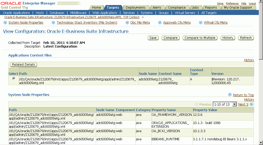Switch to the Home tab
This screenshot has height=145, width=263.
[97, 8]
